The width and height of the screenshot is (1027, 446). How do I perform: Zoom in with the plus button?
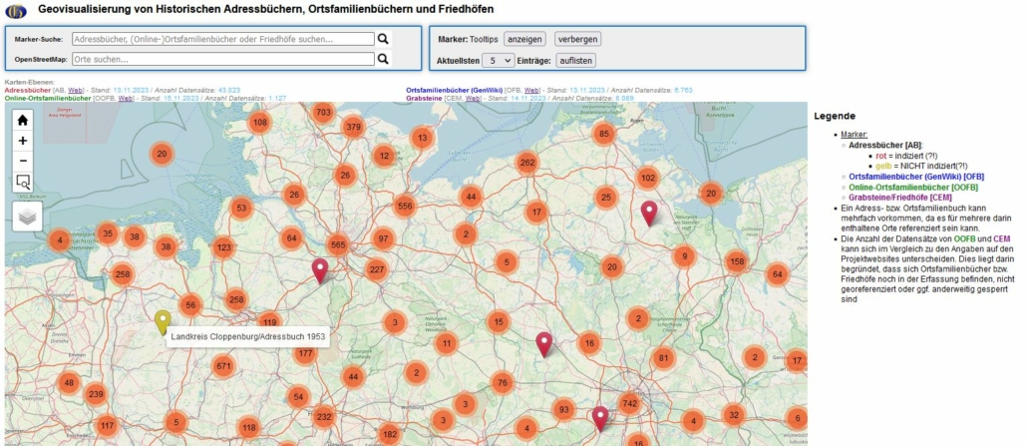pyautogui.click(x=23, y=141)
